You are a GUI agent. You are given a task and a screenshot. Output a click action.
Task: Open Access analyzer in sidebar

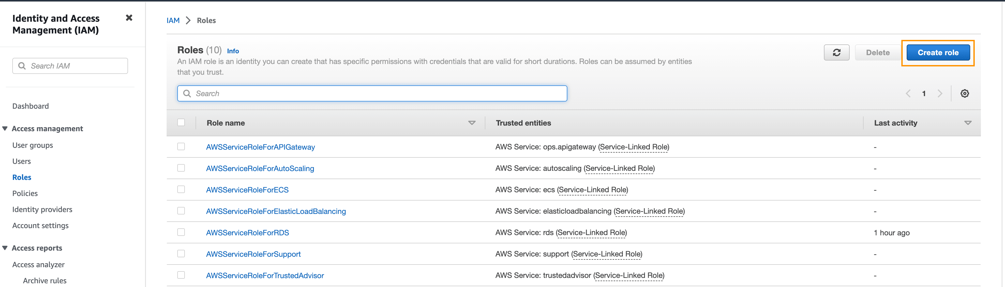click(38, 265)
